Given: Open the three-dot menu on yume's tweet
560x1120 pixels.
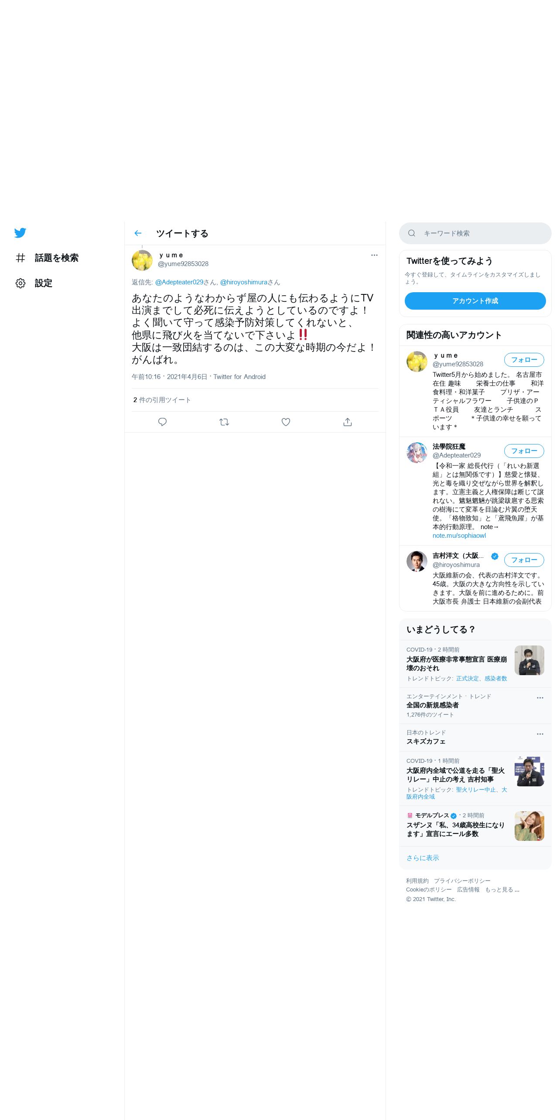Looking at the screenshot, I should pyautogui.click(x=374, y=255).
